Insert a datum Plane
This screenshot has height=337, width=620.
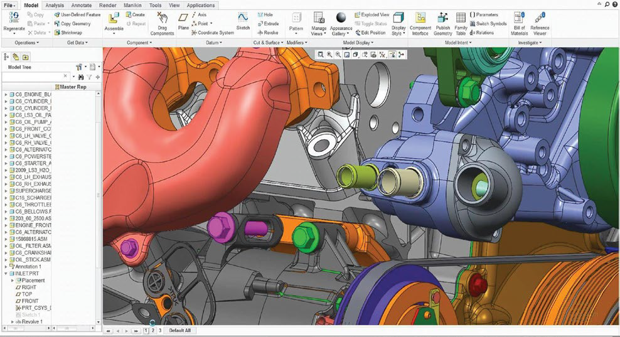183,21
